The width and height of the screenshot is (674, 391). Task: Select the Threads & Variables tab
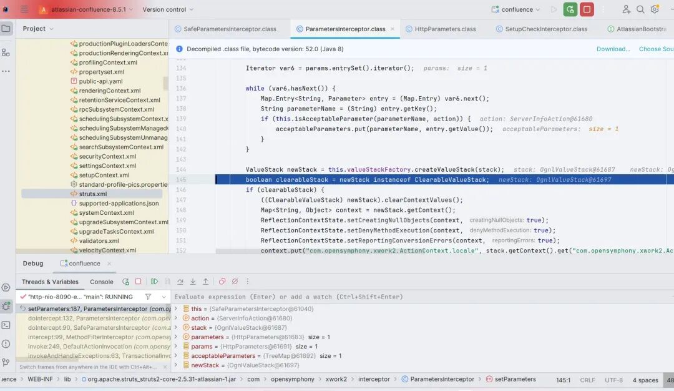coord(50,282)
